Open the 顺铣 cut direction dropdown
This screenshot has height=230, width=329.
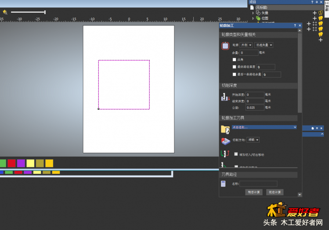tap(253, 140)
